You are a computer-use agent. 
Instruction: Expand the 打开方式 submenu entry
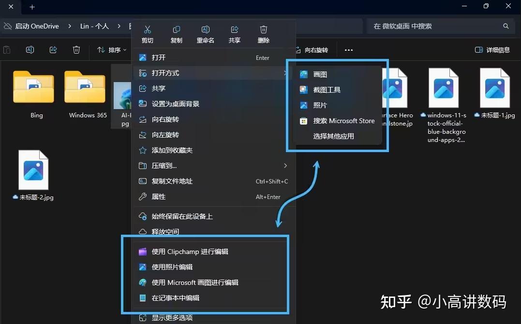[213, 73]
